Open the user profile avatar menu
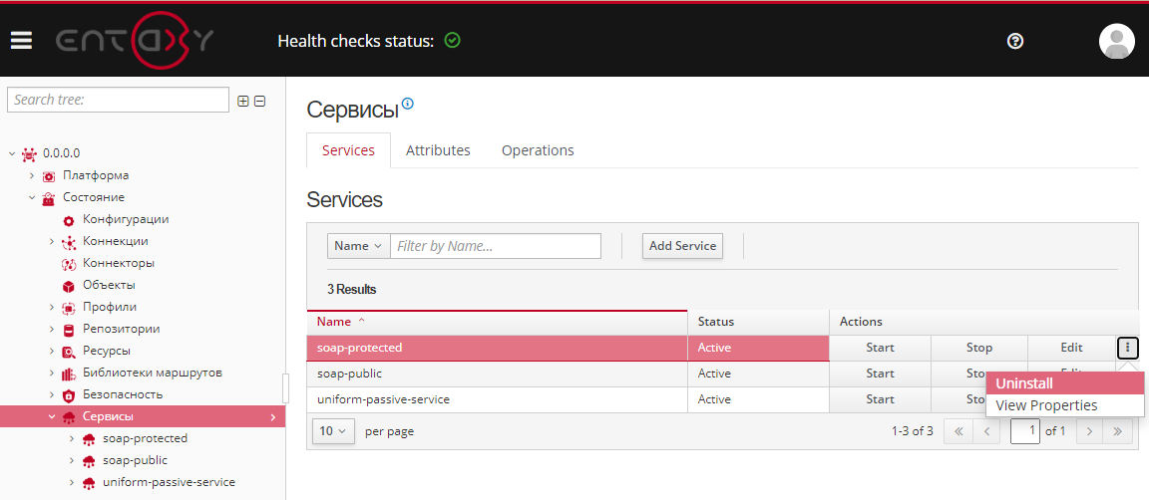Image resolution: width=1149 pixels, height=500 pixels. tap(1116, 41)
